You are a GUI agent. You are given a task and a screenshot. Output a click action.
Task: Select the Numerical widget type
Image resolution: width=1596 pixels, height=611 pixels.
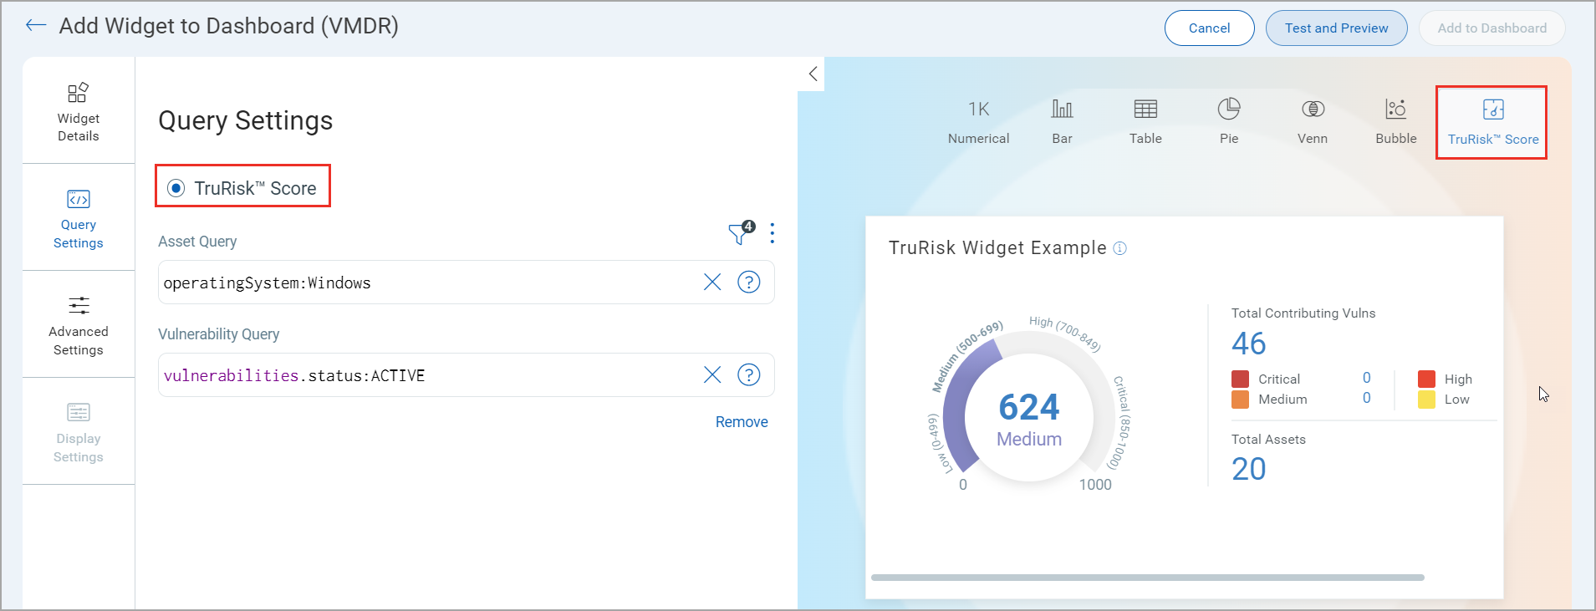tap(978, 122)
